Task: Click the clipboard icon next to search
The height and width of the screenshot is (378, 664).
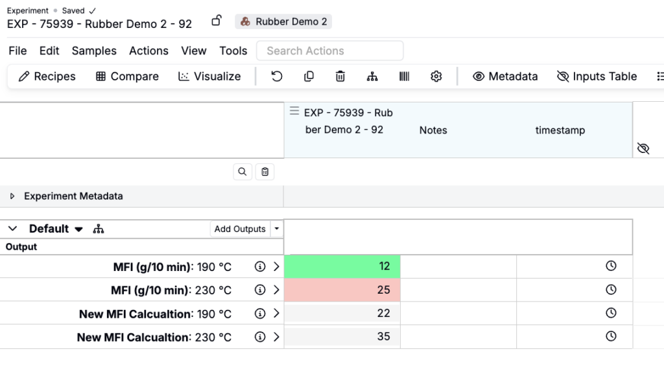Action: coord(265,172)
